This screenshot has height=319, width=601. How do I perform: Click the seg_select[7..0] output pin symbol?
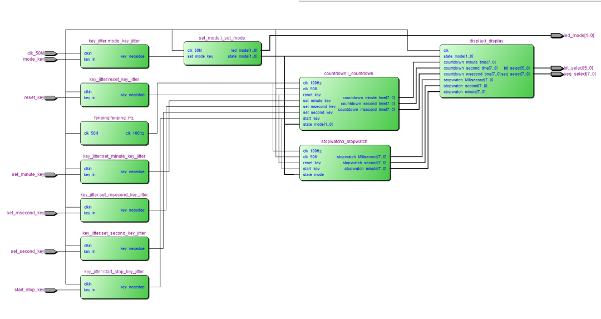[x=556, y=74]
